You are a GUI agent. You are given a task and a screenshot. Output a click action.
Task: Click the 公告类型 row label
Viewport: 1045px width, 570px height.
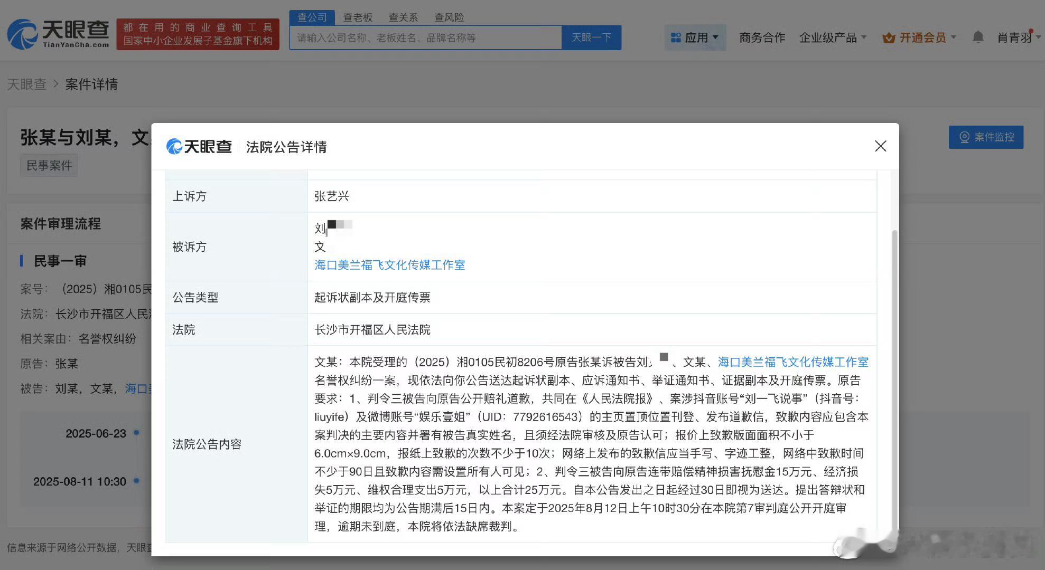pos(195,298)
